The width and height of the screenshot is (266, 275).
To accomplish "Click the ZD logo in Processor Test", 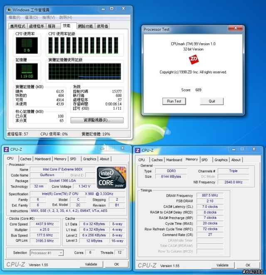I will [x=194, y=60].
